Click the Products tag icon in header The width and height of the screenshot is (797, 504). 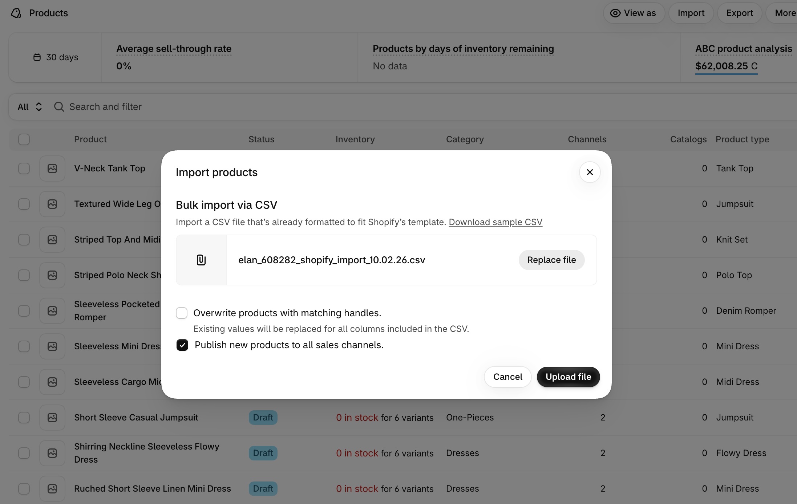tap(16, 13)
